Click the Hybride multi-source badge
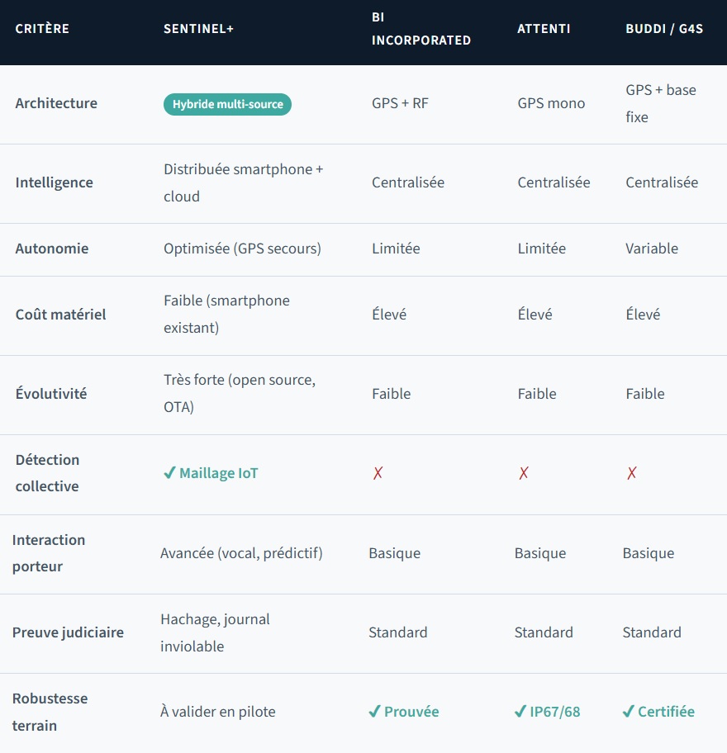 click(x=227, y=104)
